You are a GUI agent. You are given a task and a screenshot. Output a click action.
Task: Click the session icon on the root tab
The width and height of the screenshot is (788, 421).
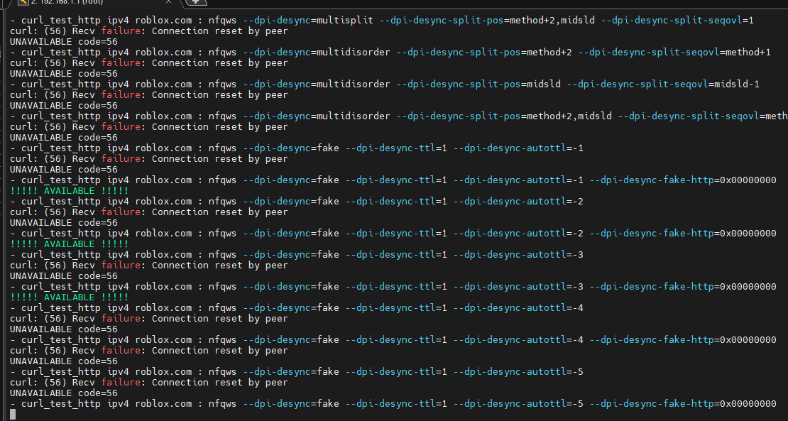click(23, 2)
